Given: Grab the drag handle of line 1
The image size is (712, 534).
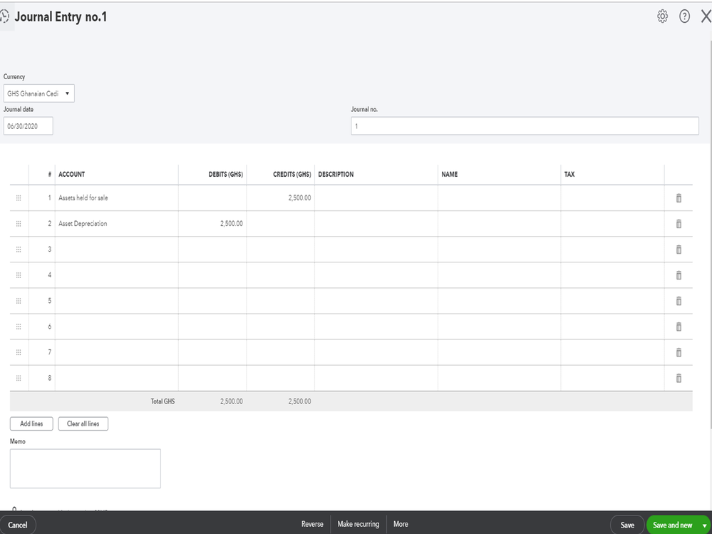Looking at the screenshot, I should coord(19,197).
